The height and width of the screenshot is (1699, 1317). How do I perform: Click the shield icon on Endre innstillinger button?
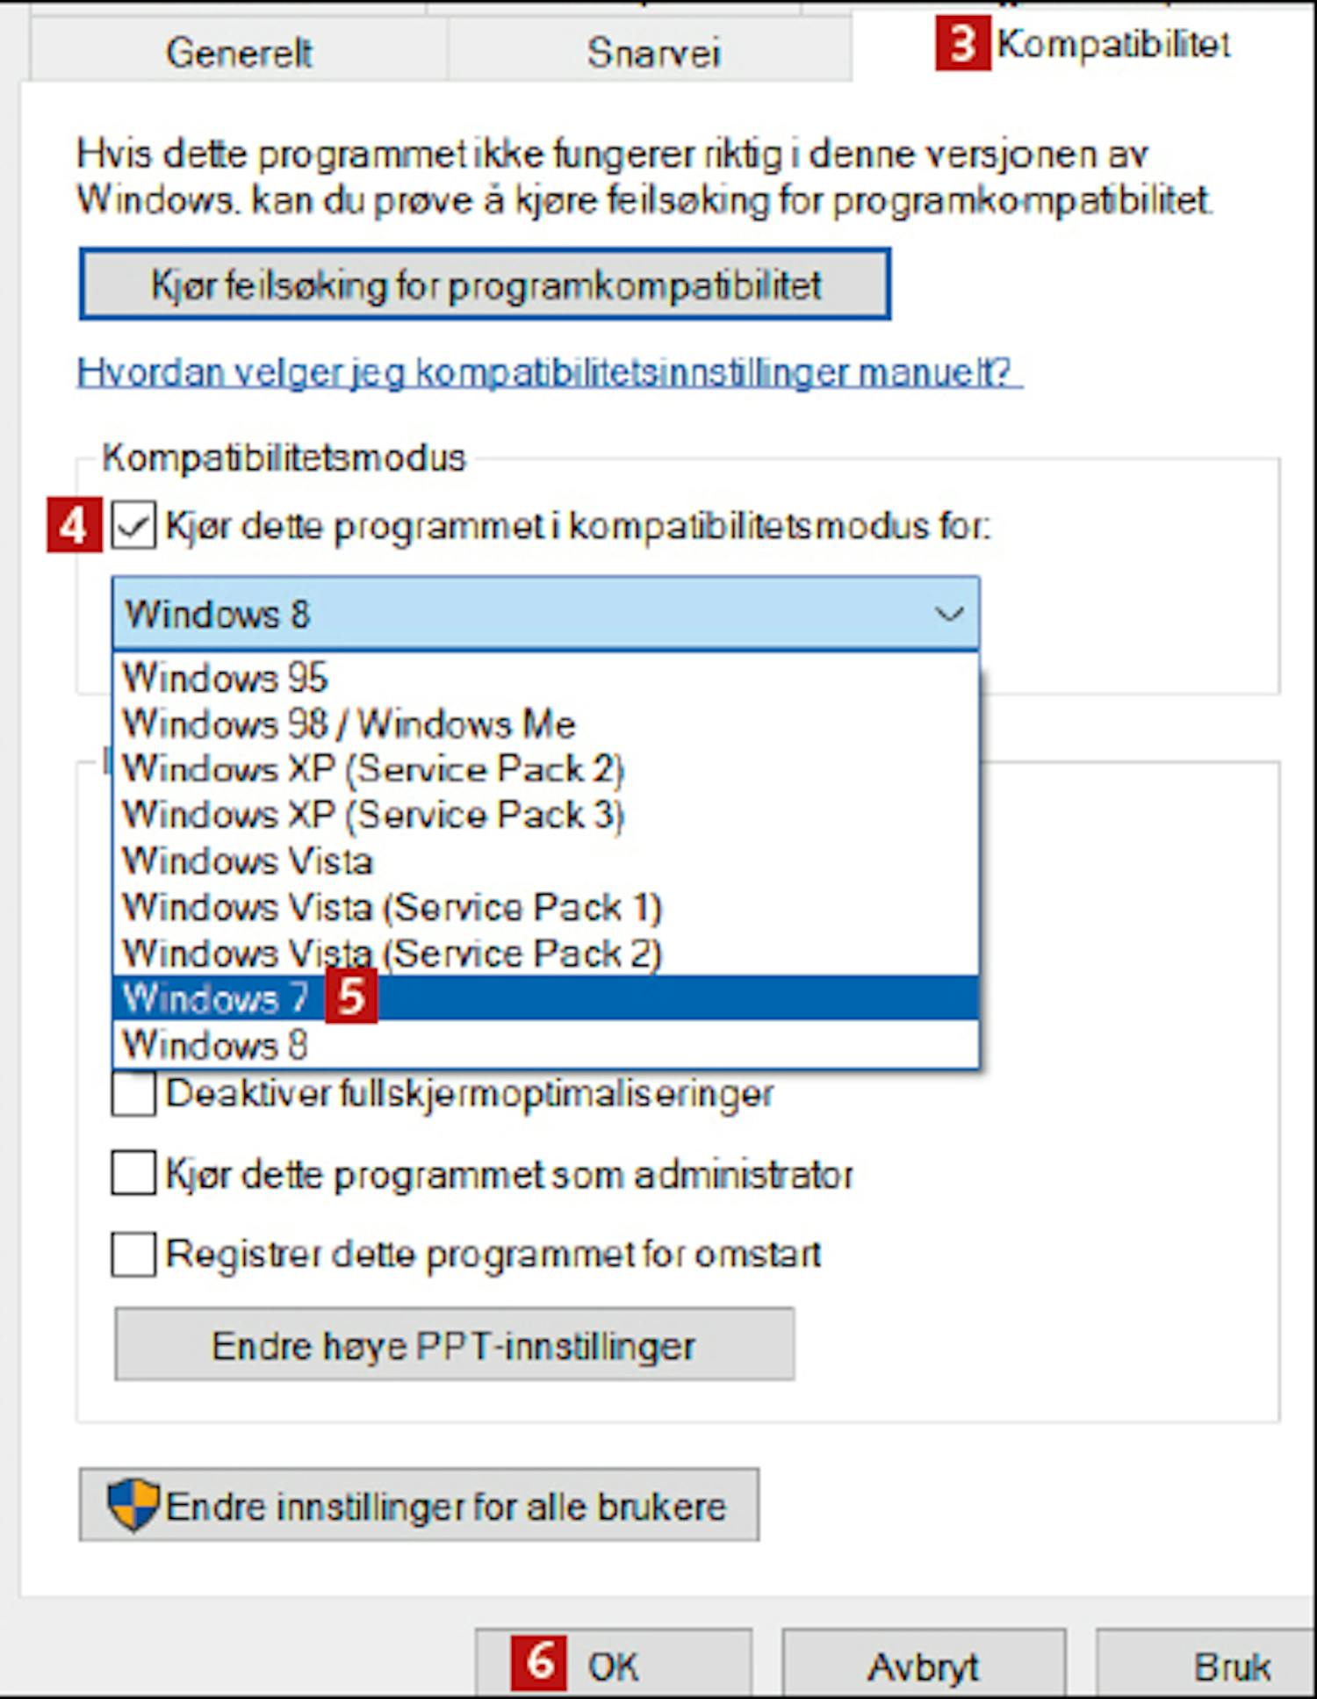pos(133,1505)
